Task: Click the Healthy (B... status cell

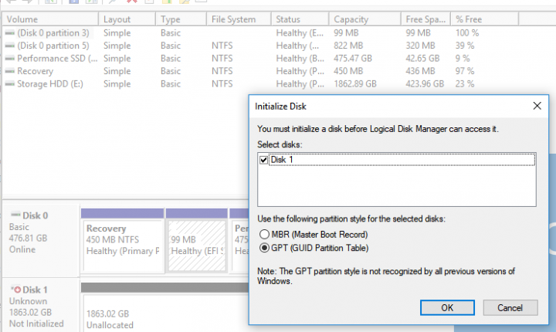Action: tap(300, 59)
